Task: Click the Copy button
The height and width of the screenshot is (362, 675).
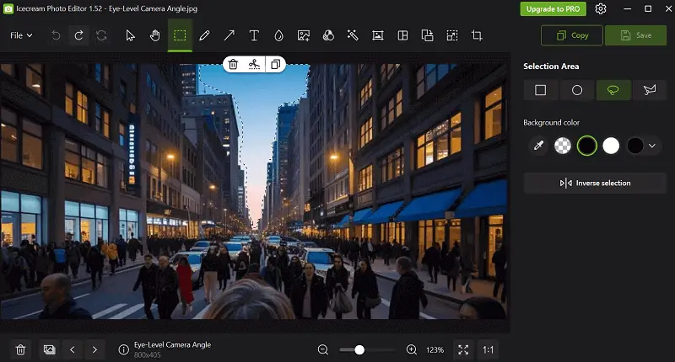Action: tap(572, 35)
